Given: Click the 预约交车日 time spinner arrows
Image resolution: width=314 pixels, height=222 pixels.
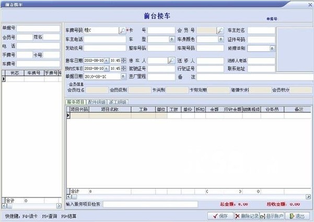Looking at the screenshot, I should click(x=123, y=68).
